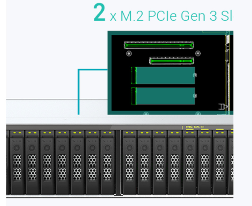Click the mounting screw on upper M.2 module
Screen dimensions: 252x206
point(195,75)
